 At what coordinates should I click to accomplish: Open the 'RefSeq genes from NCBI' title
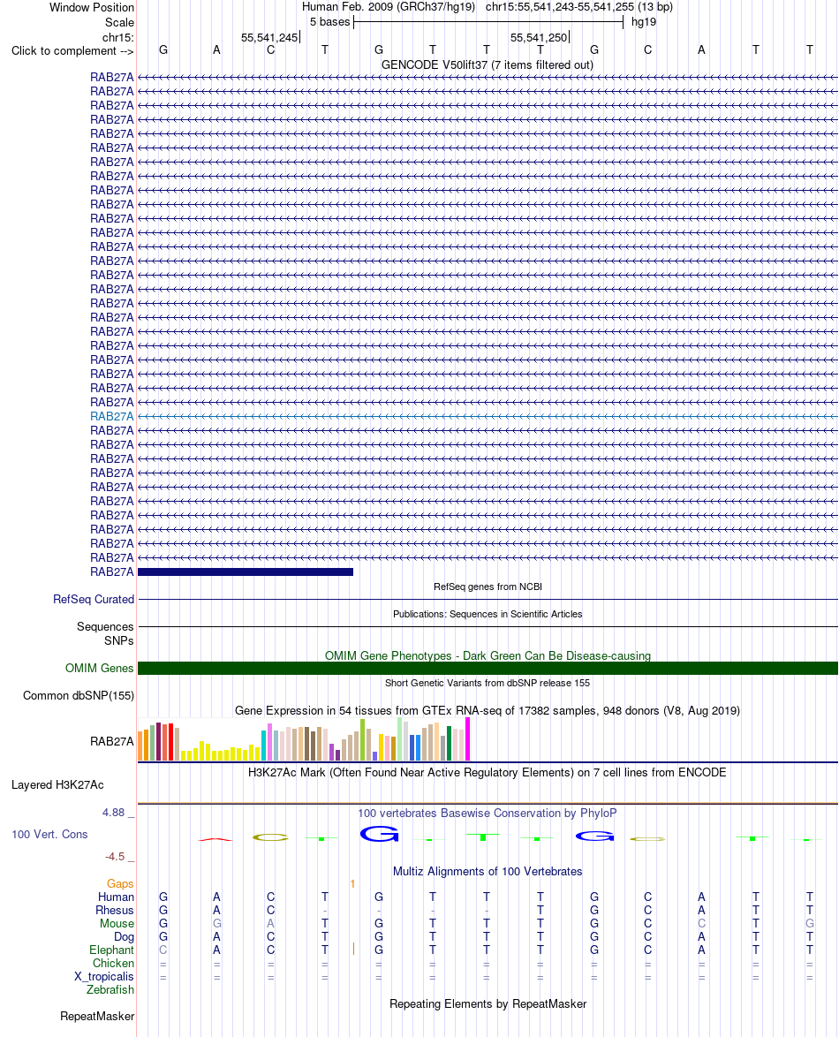point(488,587)
